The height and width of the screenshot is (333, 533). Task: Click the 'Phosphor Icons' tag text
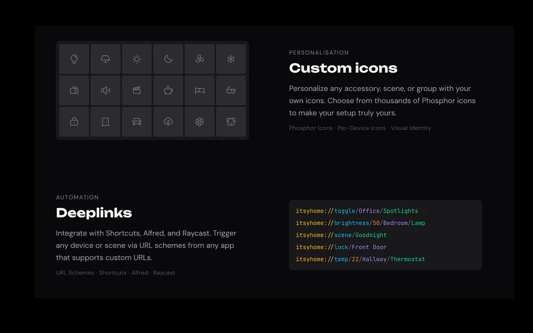pyautogui.click(x=311, y=128)
